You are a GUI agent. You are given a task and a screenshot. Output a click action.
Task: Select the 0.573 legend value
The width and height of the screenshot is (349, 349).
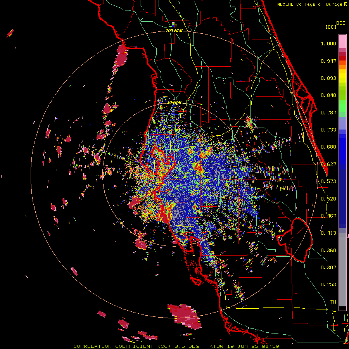328,181
